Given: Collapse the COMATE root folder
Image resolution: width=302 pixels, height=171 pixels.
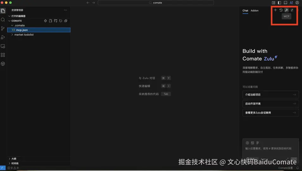Looking at the screenshot, I should pyautogui.click(x=16, y=21).
